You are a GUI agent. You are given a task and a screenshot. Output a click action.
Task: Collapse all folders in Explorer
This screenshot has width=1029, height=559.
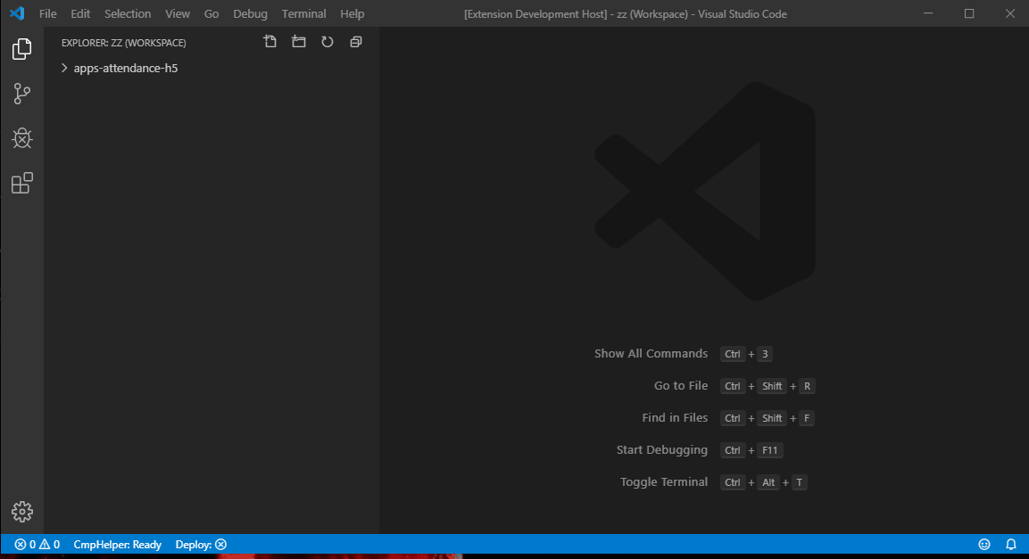click(x=356, y=42)
